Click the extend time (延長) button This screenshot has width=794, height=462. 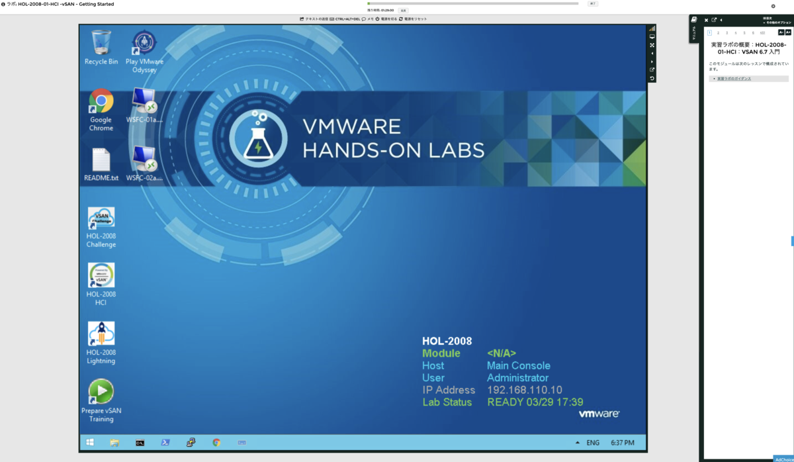(403, 11)
